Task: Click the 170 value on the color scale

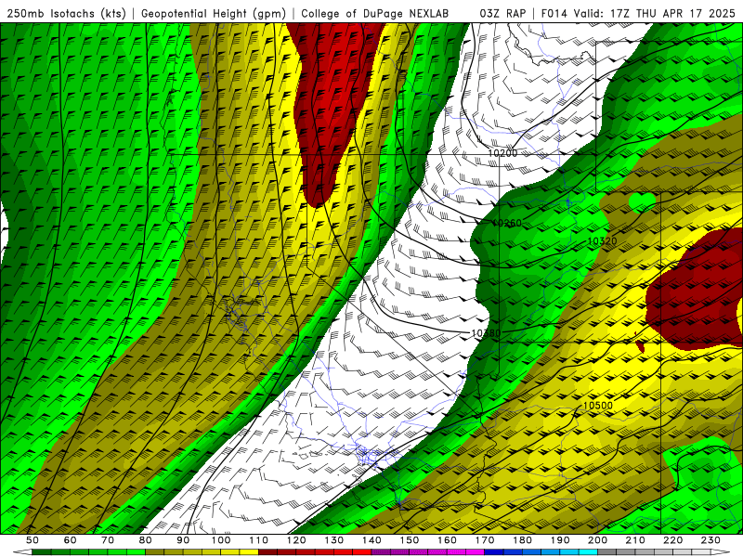Action: 485,540
